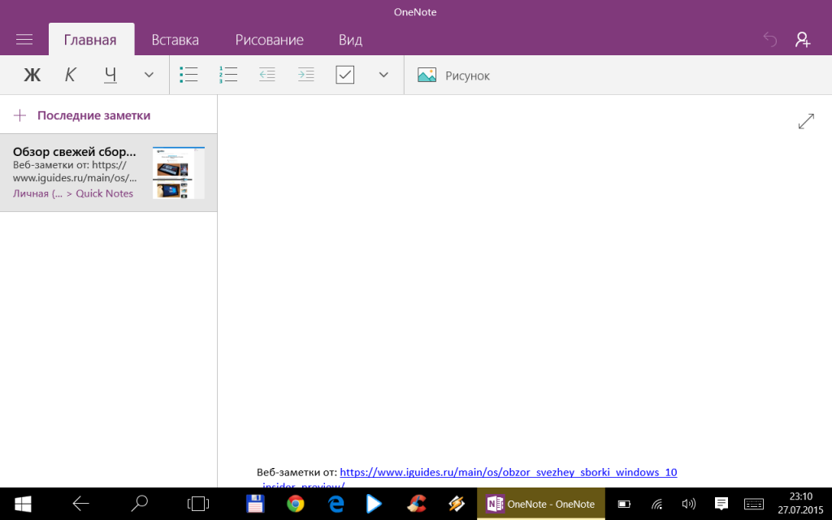
Task: Decrease the paragraph indent
Action: coord(266,76)
